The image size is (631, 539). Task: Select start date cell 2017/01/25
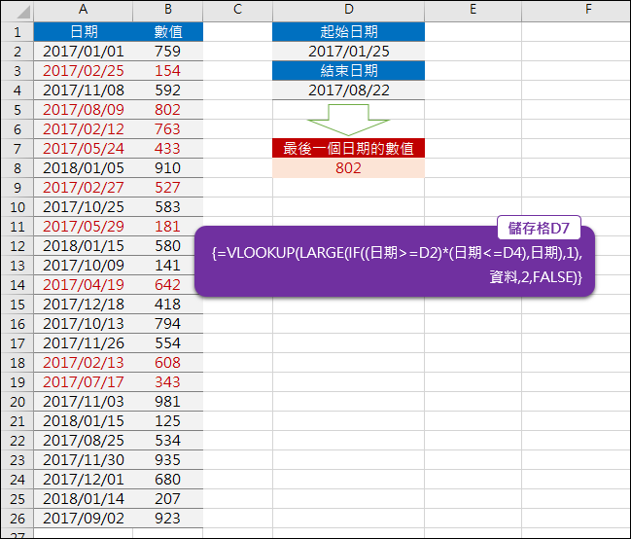(x=348, y=52)
